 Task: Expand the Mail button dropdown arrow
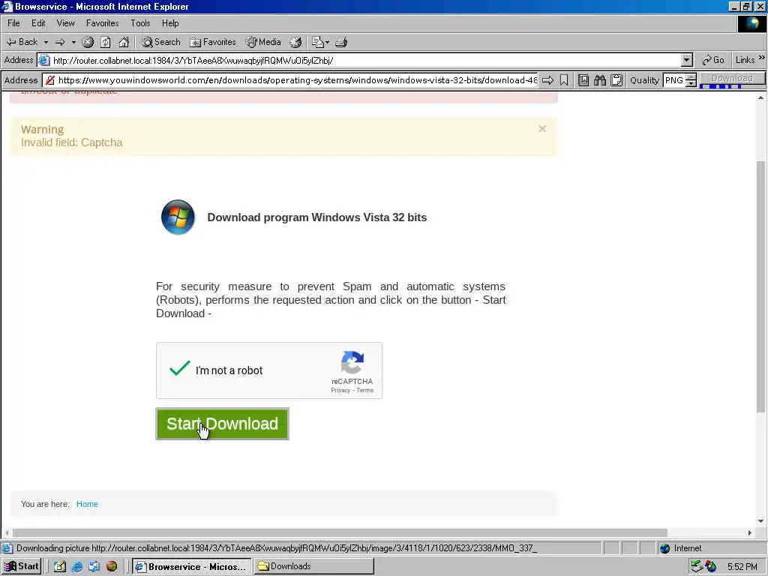[x=327, y=42]
